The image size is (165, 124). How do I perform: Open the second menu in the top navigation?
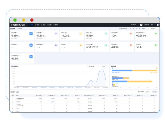tap(37, 25)
